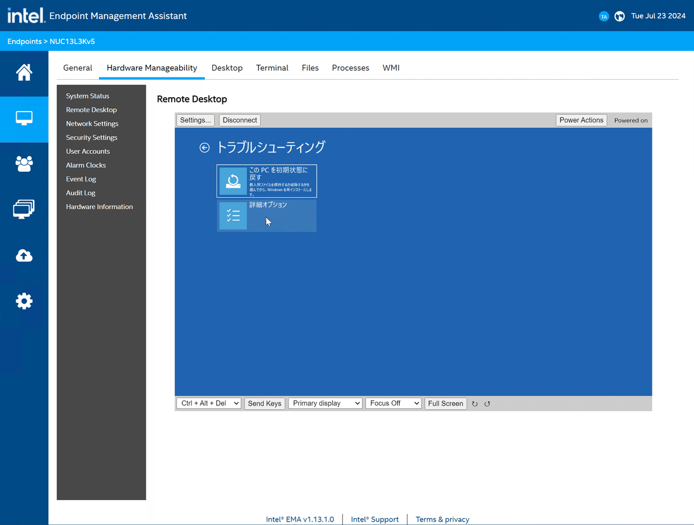Open the Primary display dropdown
The width and height of the screenshot is (694, 525).
point(326,404)
